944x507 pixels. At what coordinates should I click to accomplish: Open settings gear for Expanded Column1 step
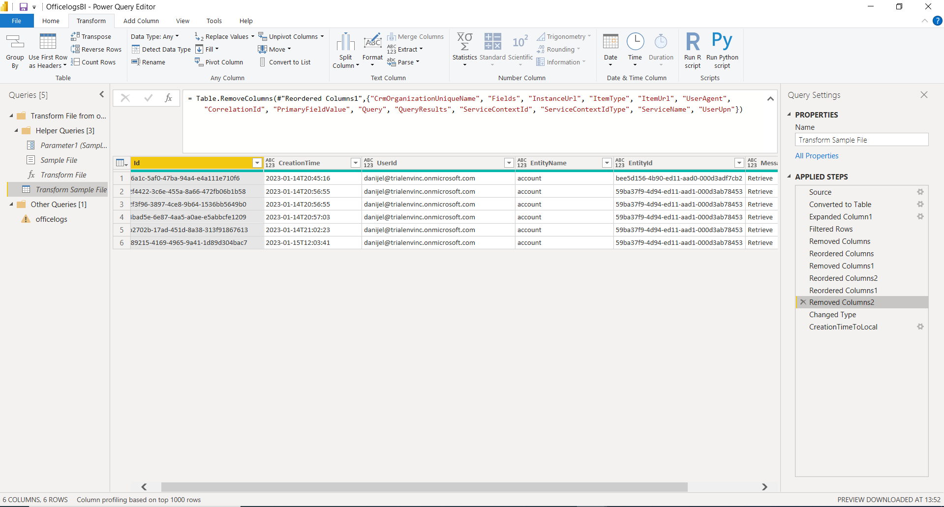point(920,216)
